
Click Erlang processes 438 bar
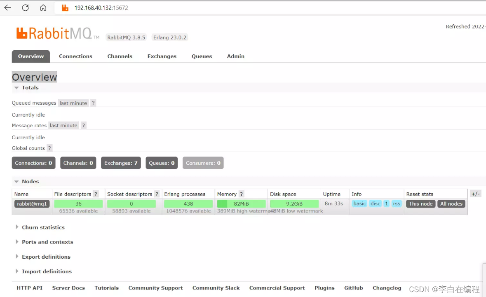[188, 204]
